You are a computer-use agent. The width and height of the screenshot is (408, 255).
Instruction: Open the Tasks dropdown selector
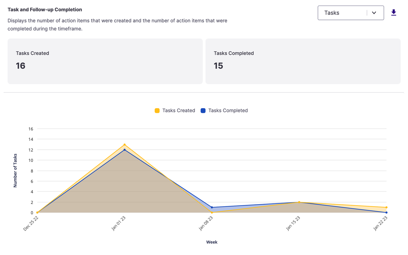(351, 13)
